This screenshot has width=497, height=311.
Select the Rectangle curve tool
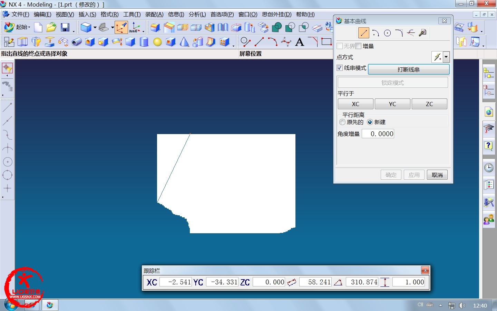(x=327, y=42)
